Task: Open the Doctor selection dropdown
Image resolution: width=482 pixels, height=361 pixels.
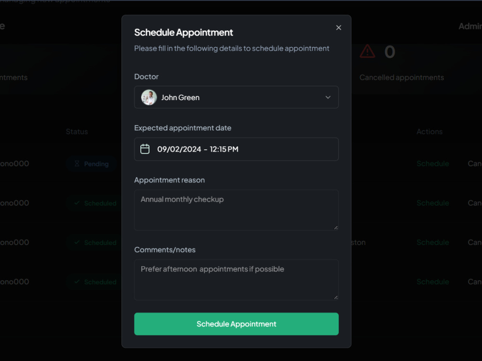Action: (x=236, y=97)
